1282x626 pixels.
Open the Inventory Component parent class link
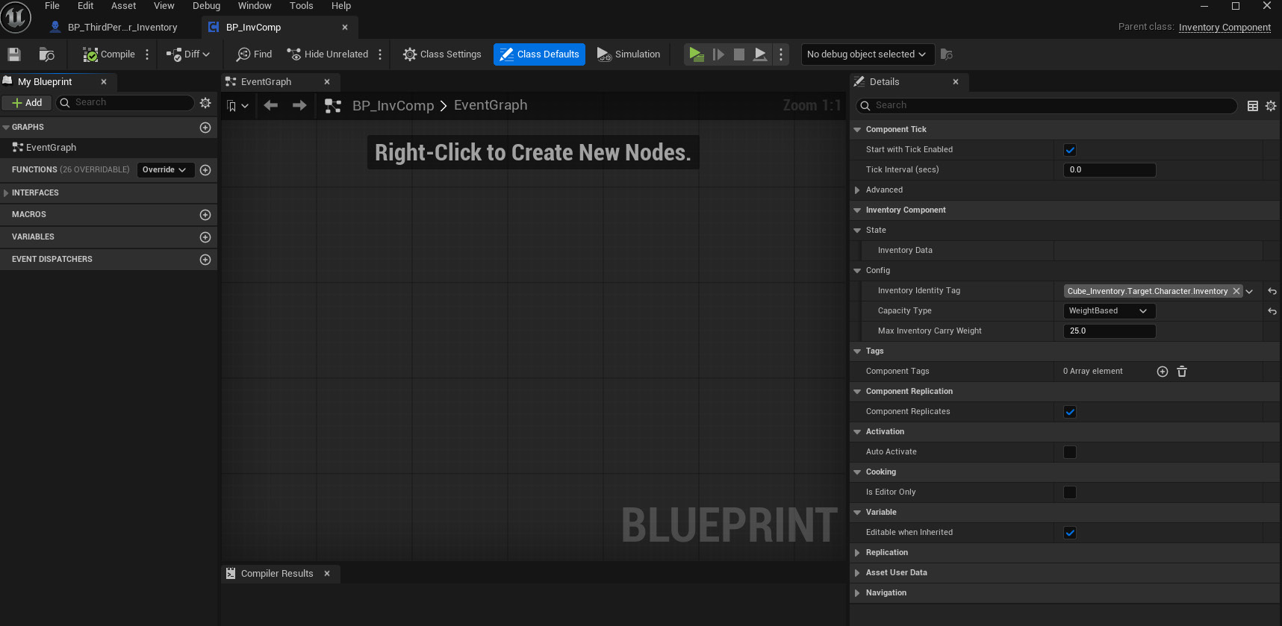point(1225,28)
